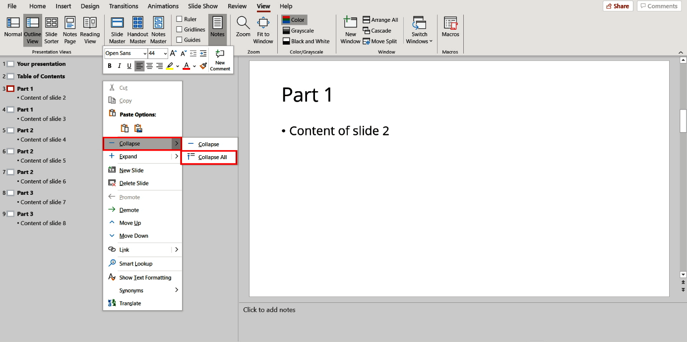The height and width of the screenshot is (342, 687).
Task: Open the Open Sans font dropdown
Action: pyautogui.click(x=144, y=53)
